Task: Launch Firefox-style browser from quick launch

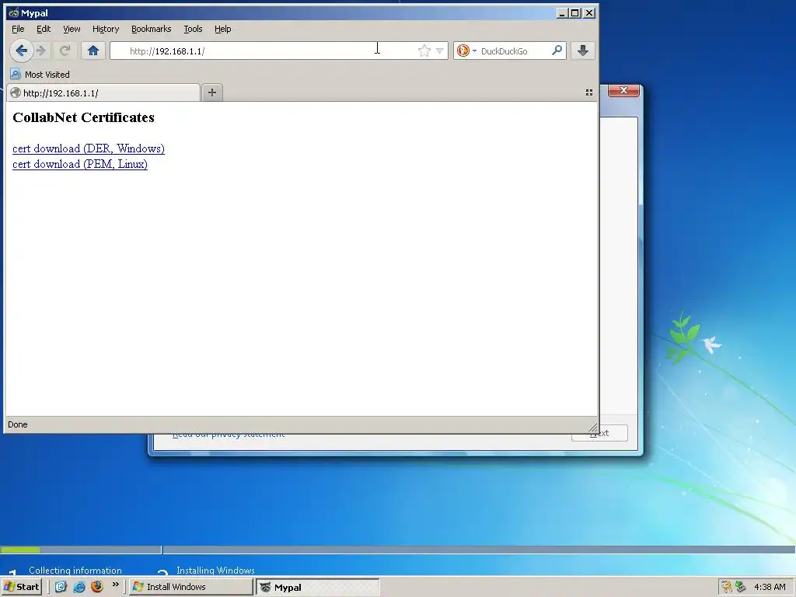Action: [x=97, y=587]
